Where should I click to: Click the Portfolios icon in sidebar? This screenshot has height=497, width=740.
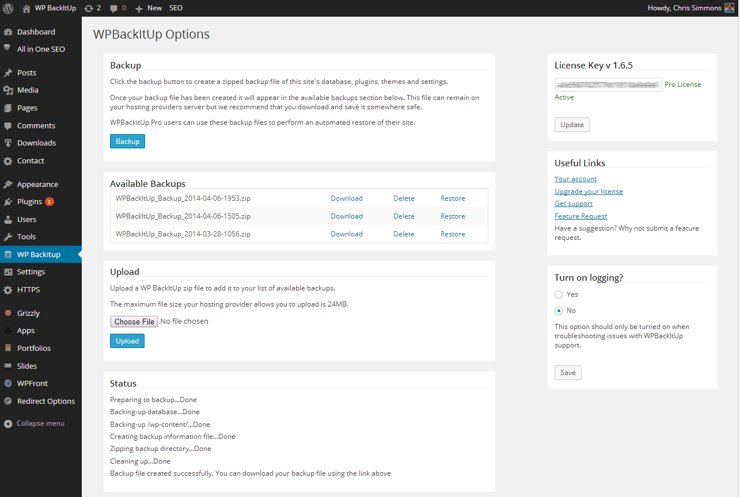[x=8, y=349]
